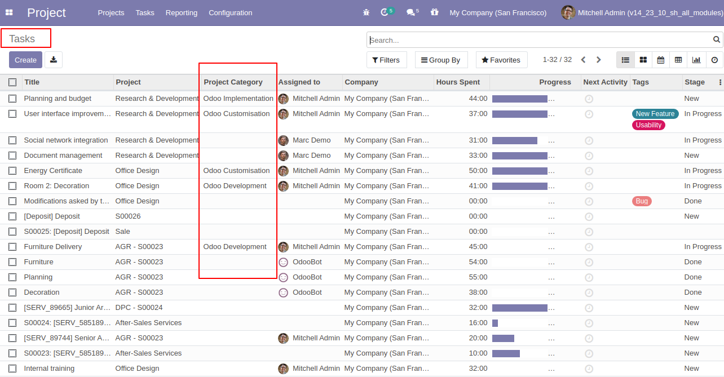Viewport: 724px width, 377px height.
Task: Open the optional columns kebab menu
Action: point(720,82)
